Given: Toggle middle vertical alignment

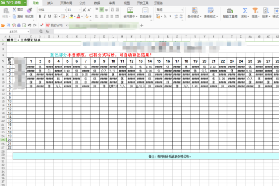Looking at the screenshot, I should pos(101,10).
